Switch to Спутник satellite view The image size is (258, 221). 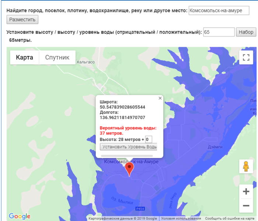tap(57, 57)
